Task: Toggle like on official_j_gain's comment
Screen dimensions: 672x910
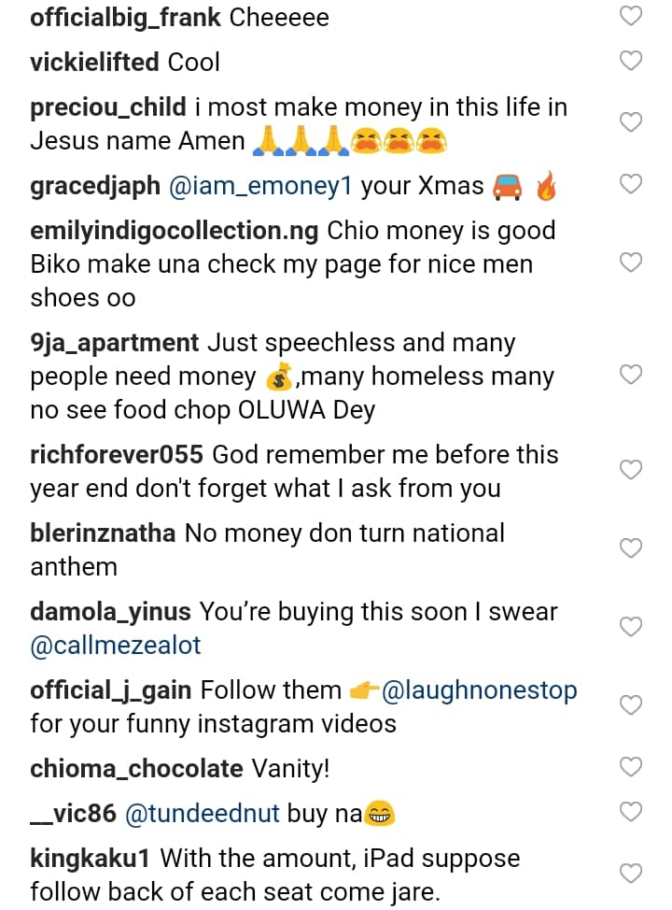Action: pyautogui.click(x=632, y=705)
